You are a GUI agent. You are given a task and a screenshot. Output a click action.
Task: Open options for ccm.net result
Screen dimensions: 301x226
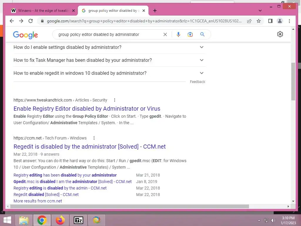point(94,138)
